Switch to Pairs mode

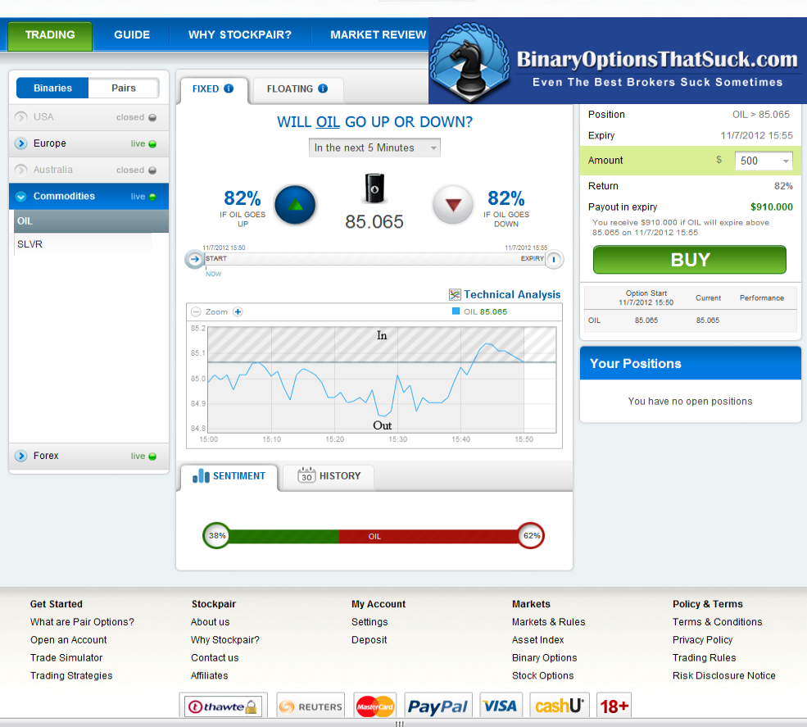point(124,88)
